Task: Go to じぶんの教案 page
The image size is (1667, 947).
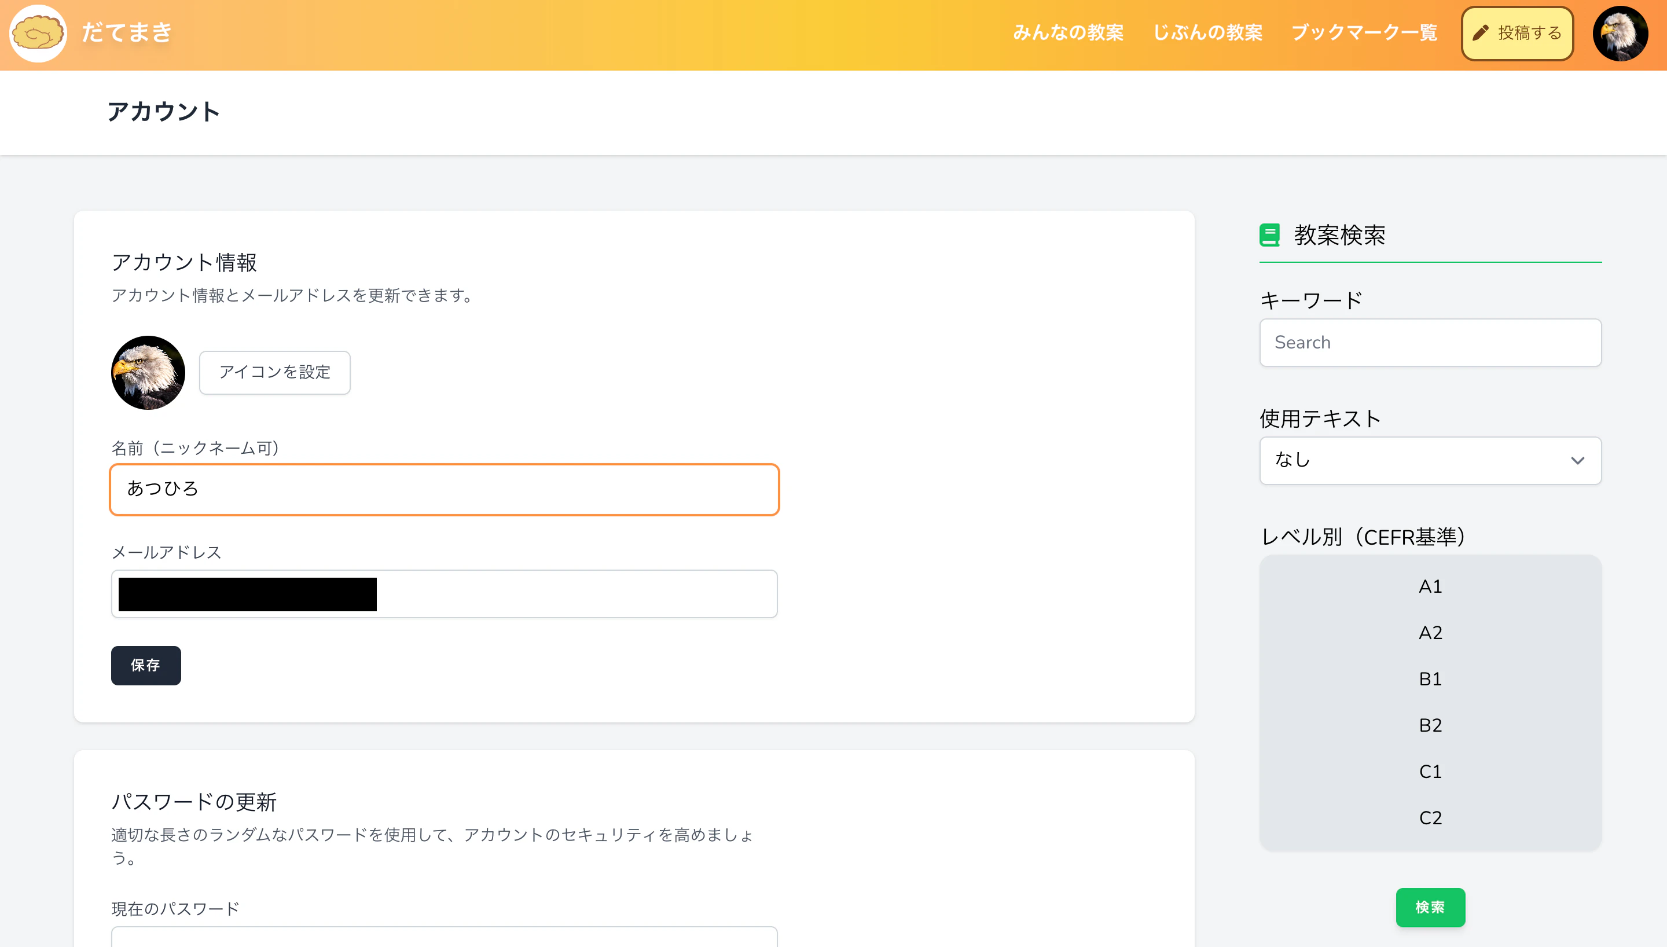Action: click(1207, 32)
